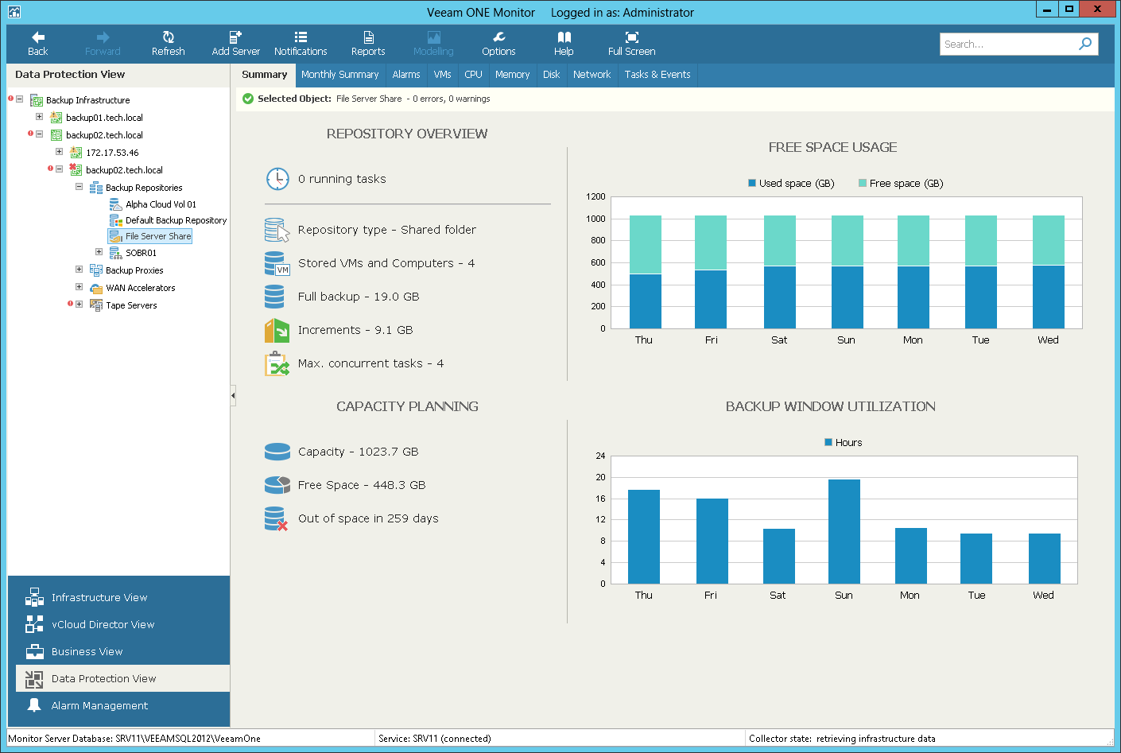Open the Disk tab
Viewport: 1121px width, 753px height.
point(551,75)
